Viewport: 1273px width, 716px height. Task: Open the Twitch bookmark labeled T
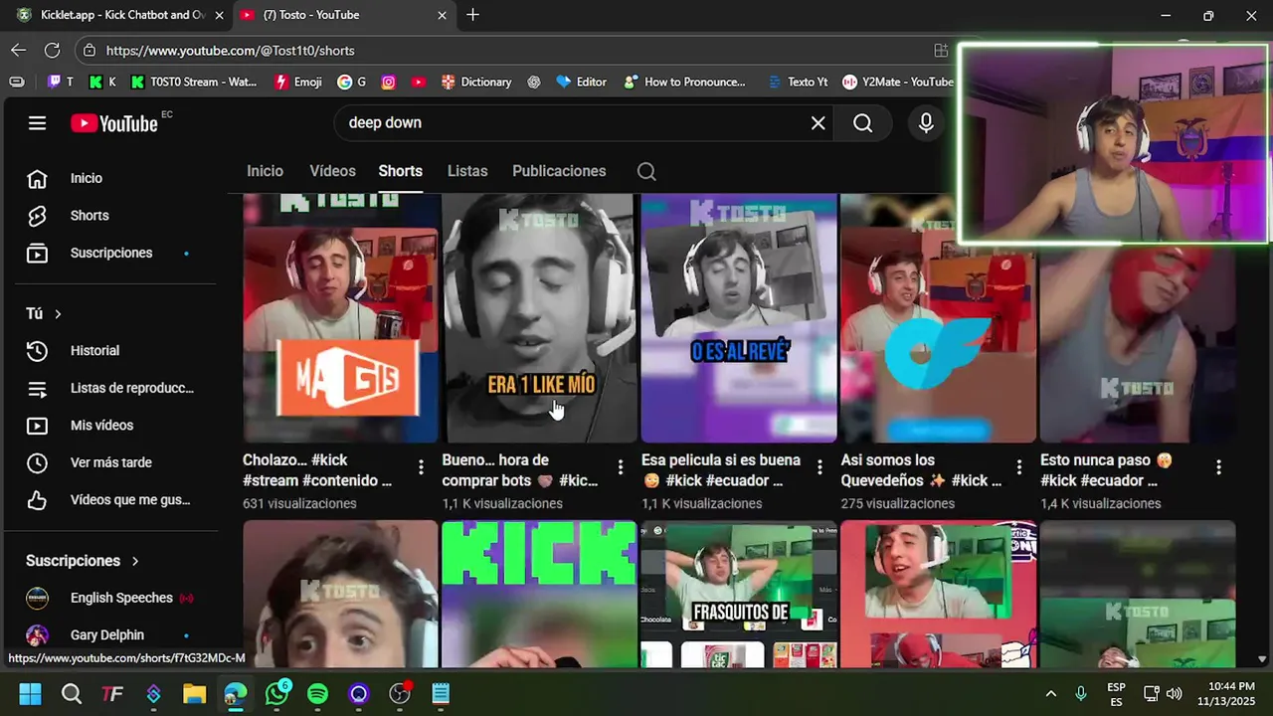tap(61, 82)
